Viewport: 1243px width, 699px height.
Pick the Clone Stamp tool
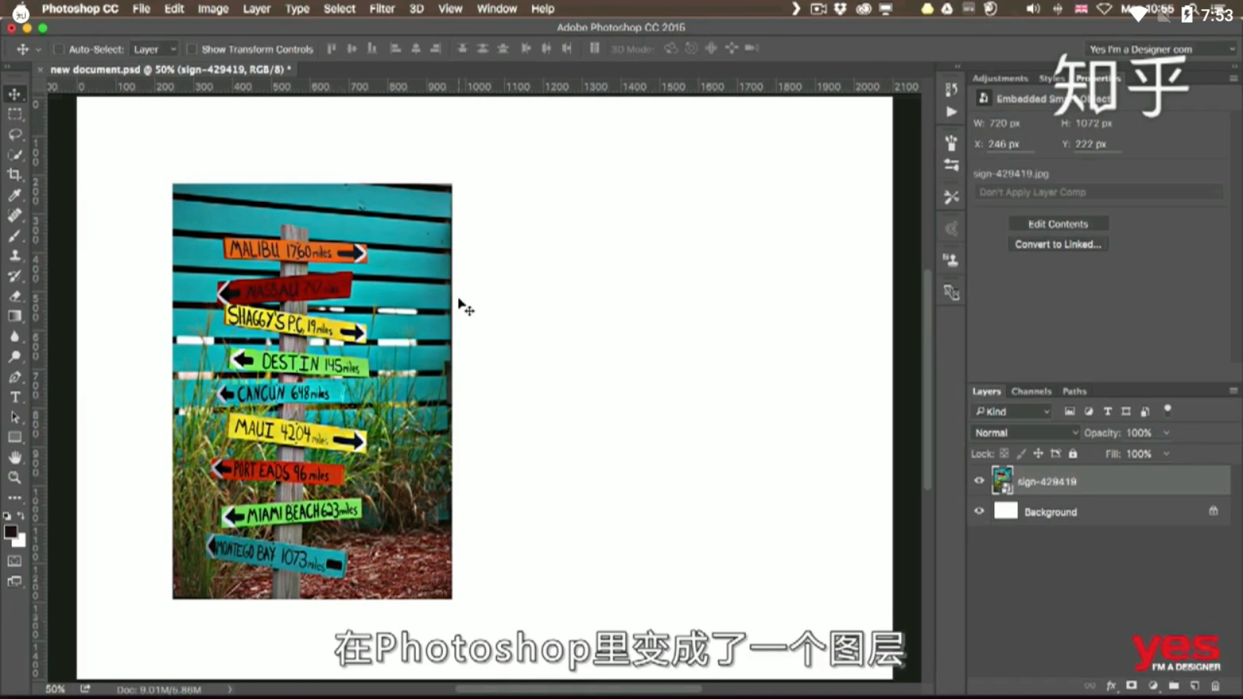pos(14,256)
